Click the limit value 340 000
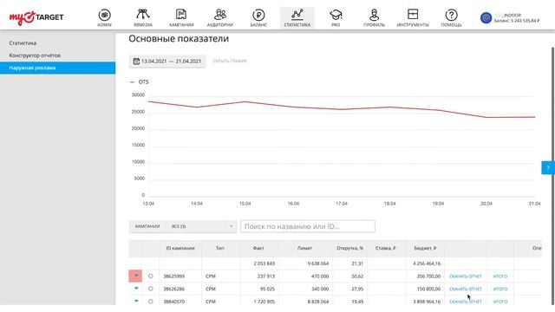 [320, 289]
